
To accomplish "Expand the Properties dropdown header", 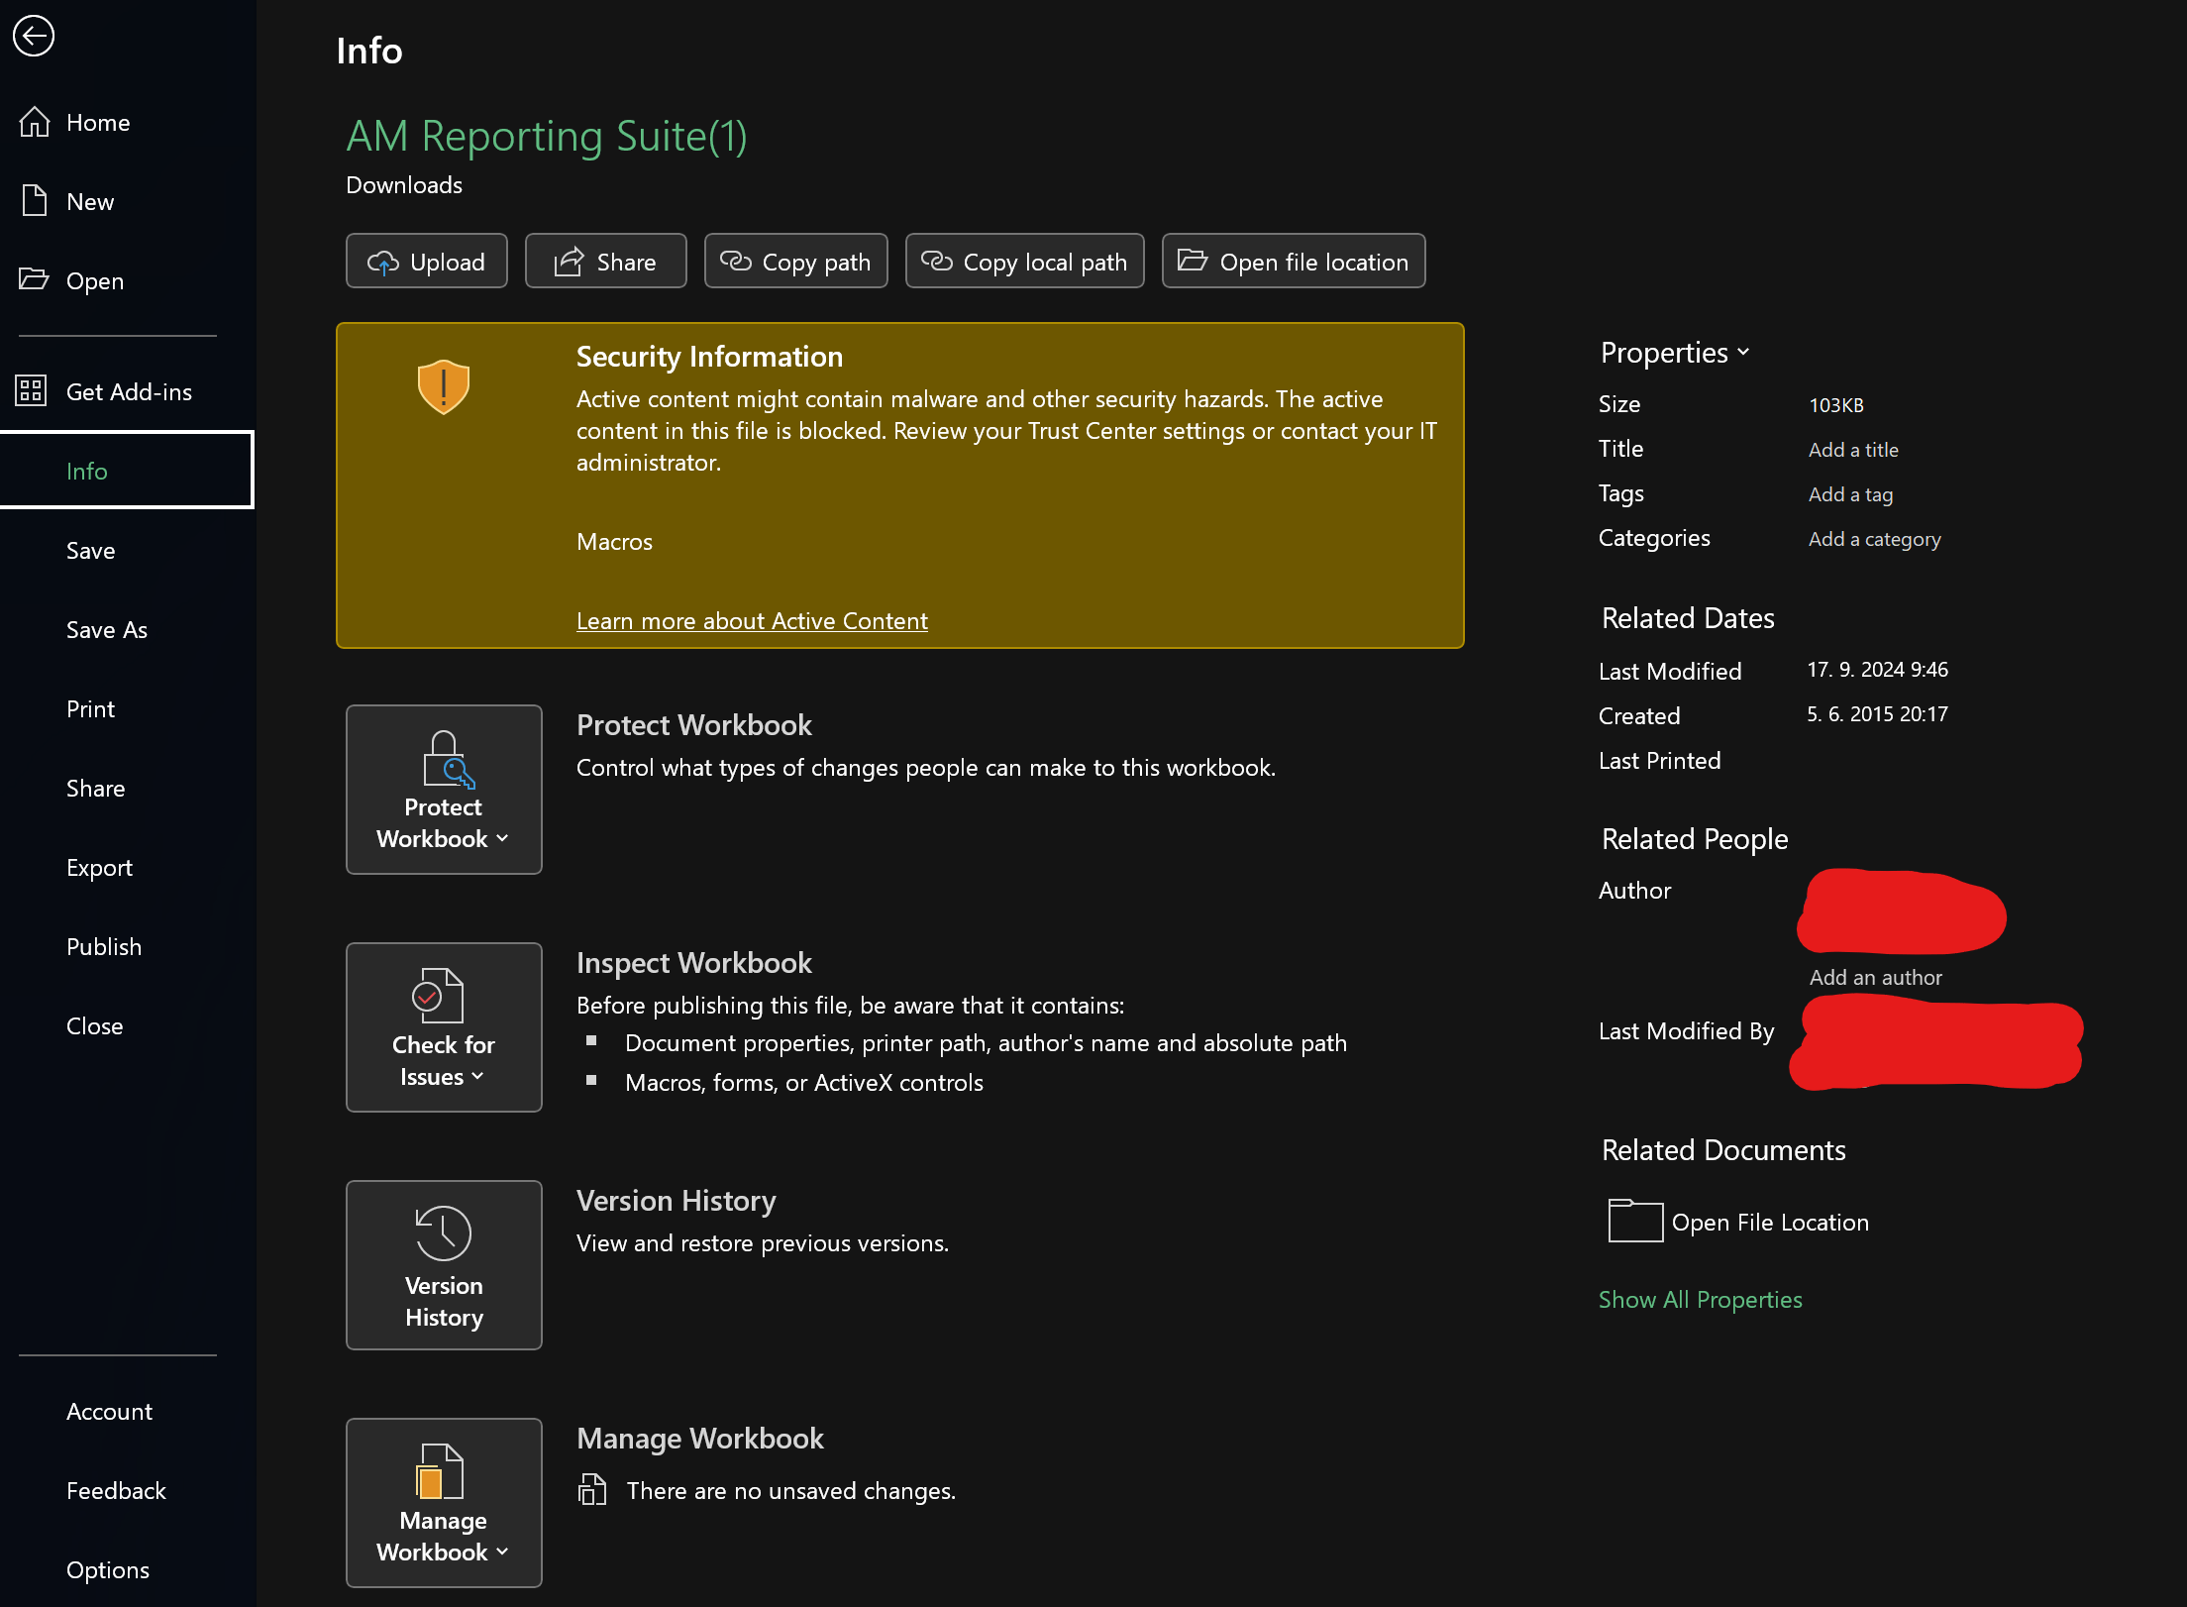I will (1675, 353).
